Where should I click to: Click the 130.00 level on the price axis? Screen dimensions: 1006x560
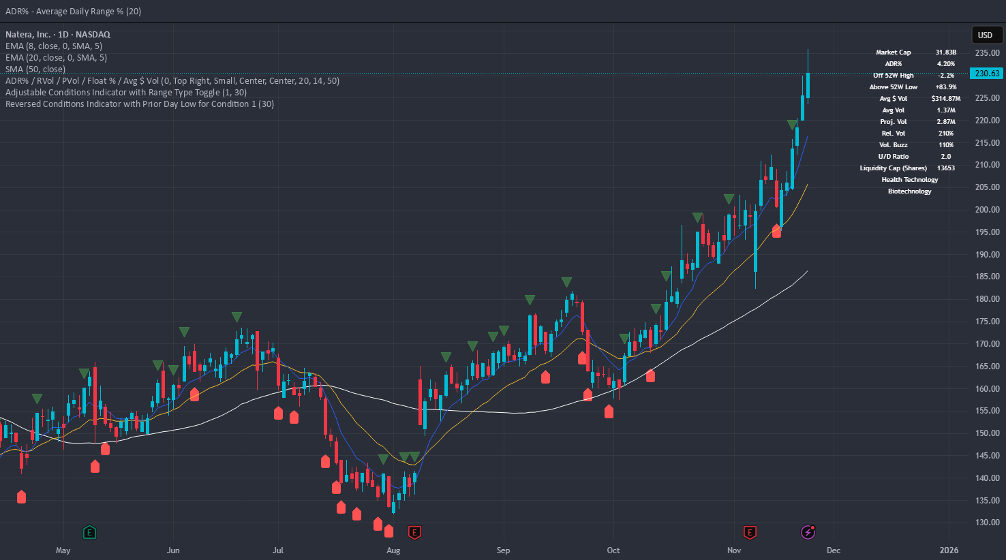(x=987, y=523)
